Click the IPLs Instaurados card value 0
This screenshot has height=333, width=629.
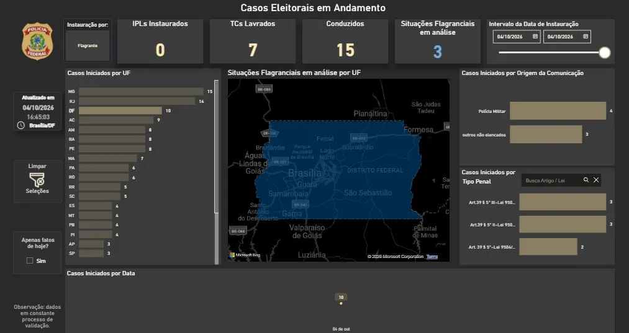(x=160, y=50)
